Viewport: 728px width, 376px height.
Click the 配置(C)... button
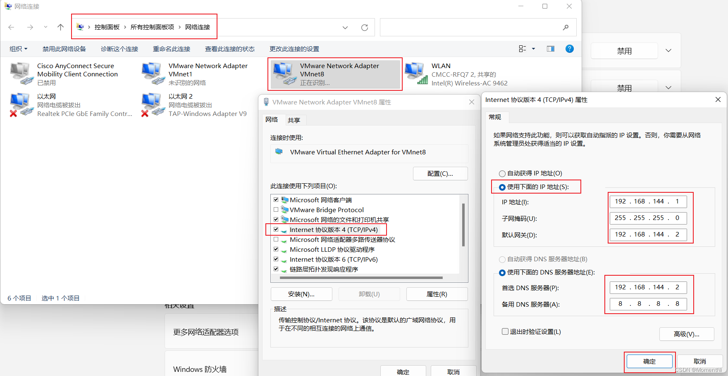440,173
